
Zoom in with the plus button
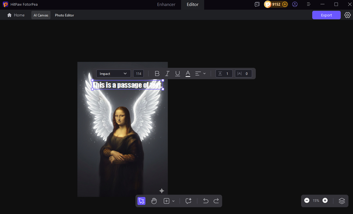point(325,201)
